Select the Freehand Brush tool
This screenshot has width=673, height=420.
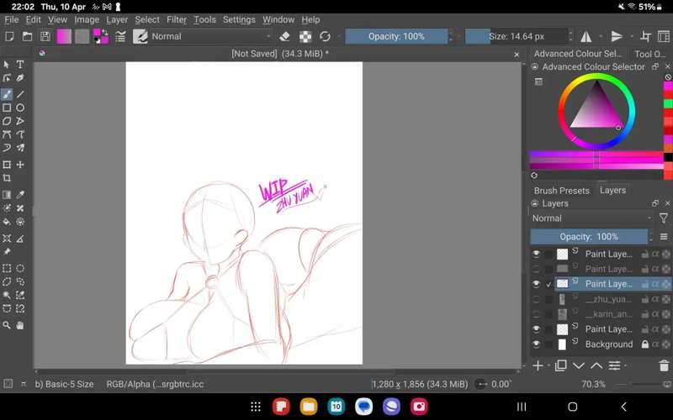[7, 94]
